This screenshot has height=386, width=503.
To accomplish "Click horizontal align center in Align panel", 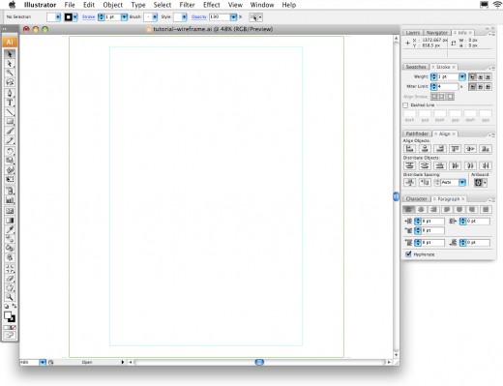I will tap(425, 148).
